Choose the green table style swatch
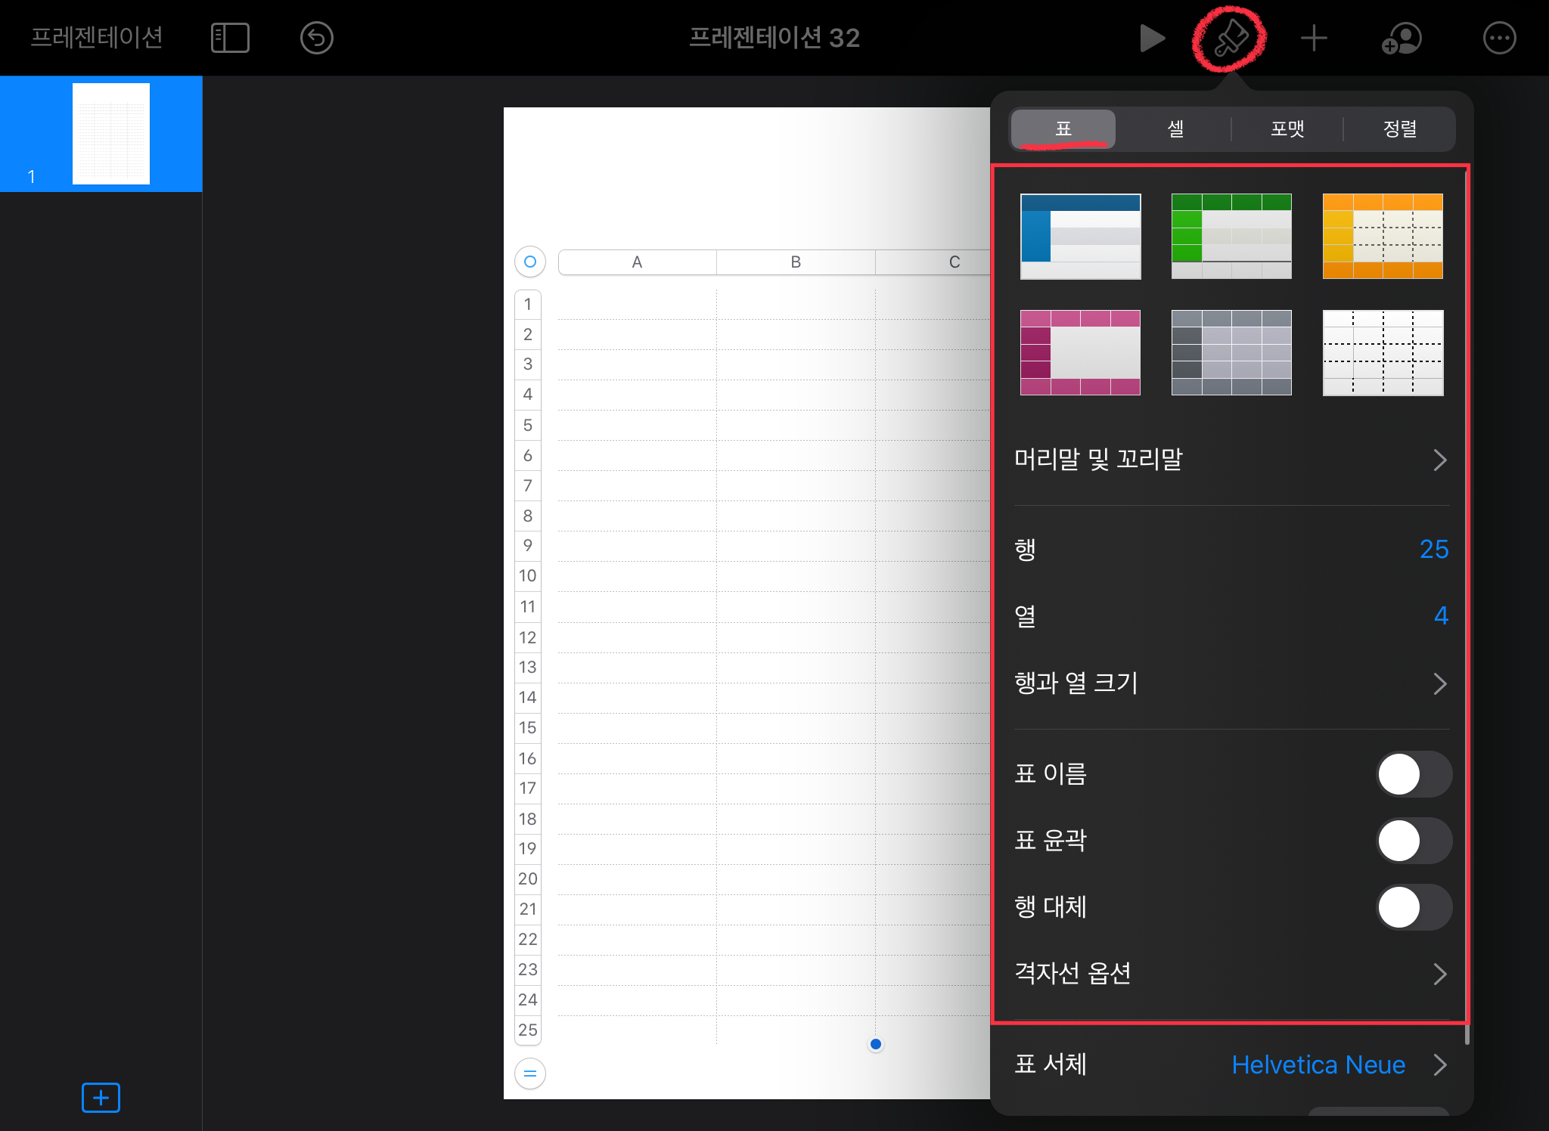The image size is (1549, 1131). [x=1231, y=236]
